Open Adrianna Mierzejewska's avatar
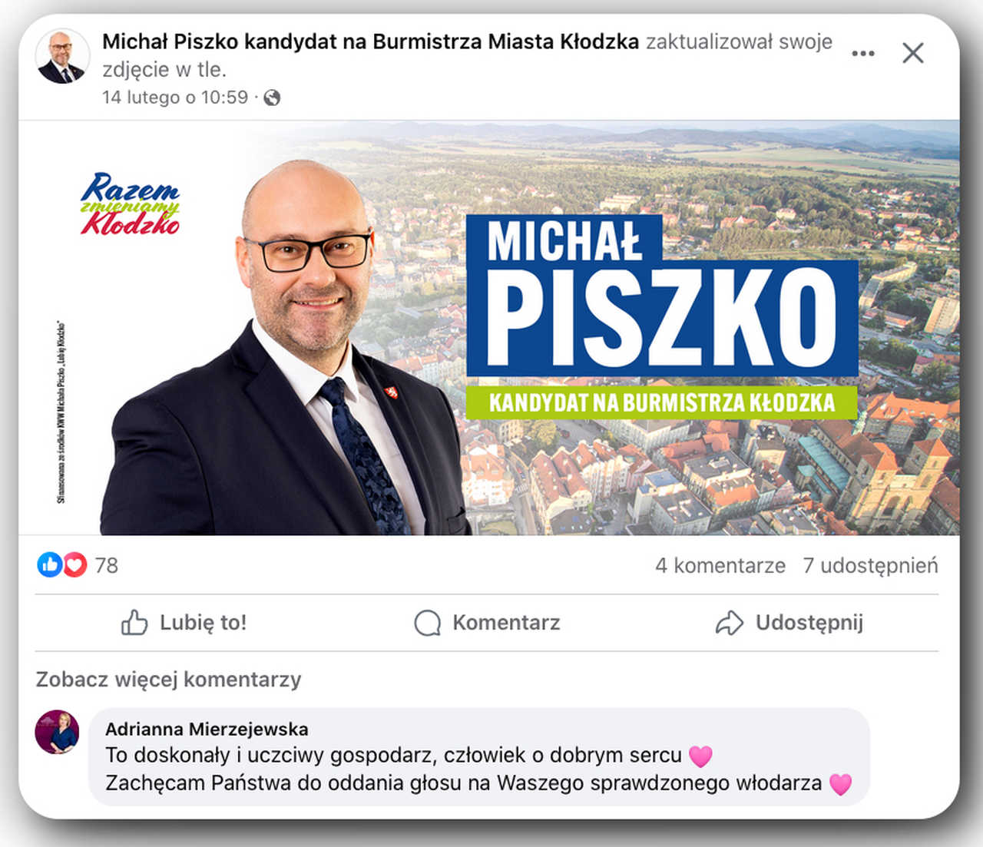 tap(57, 732)
